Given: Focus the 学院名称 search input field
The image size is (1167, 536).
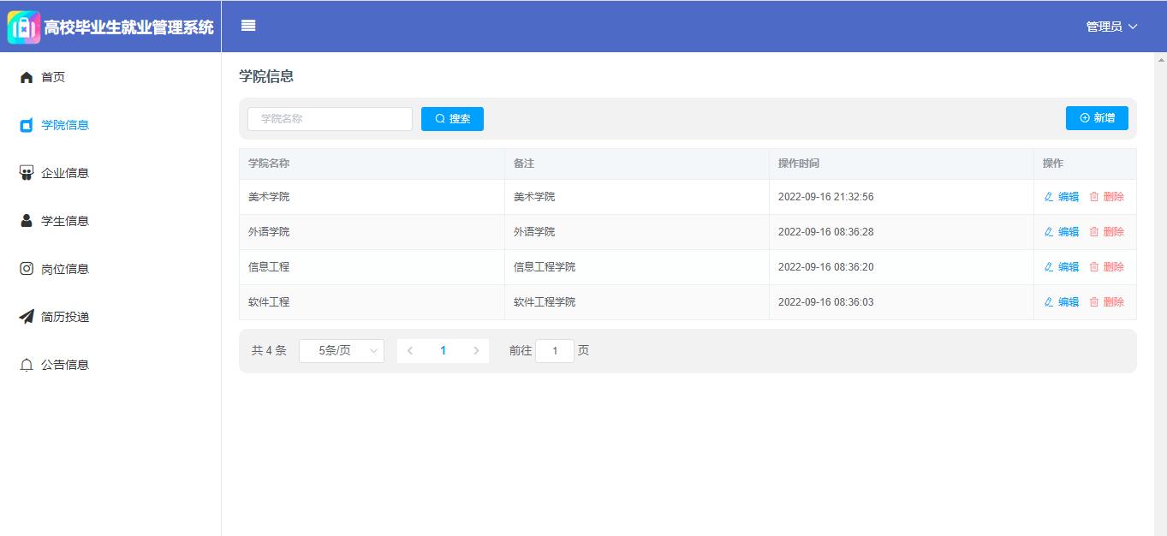Looking at the screenshot, I should point(330,119).
